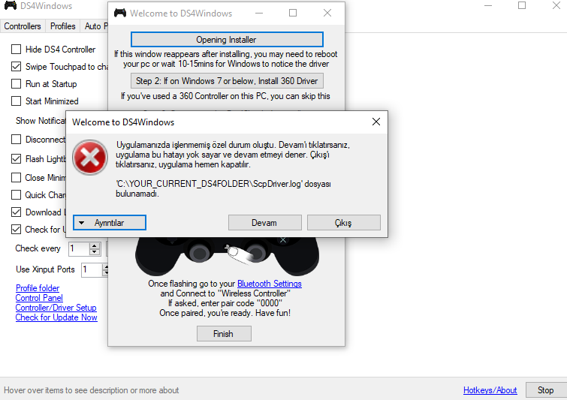567x400 pixels.
Task: Click the controller image in the Welcome window
Action: tap(227, 256)
